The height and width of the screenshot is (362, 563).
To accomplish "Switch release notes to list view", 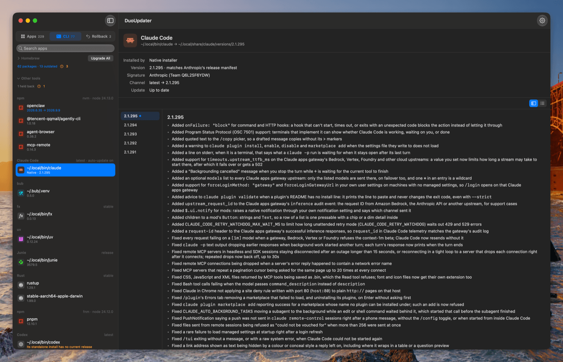I will (x=542, y=103).
